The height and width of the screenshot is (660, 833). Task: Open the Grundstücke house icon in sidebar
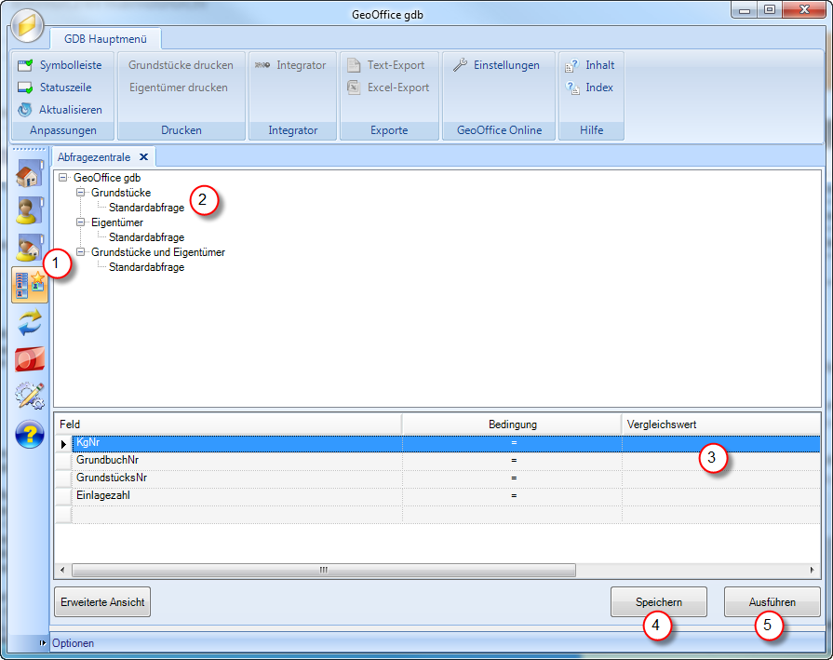click(x=30, y=174)
